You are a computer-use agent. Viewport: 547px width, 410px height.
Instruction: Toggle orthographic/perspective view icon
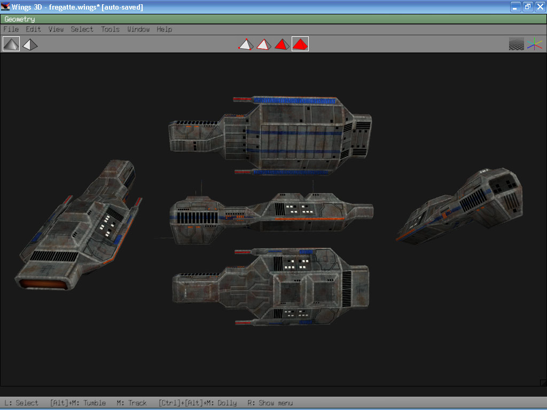30,44
